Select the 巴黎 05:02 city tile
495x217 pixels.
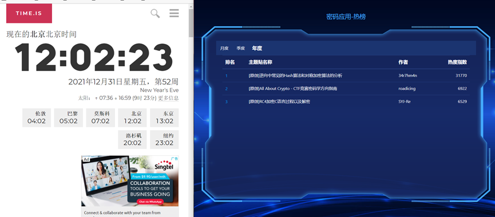(x=69, y=118)
